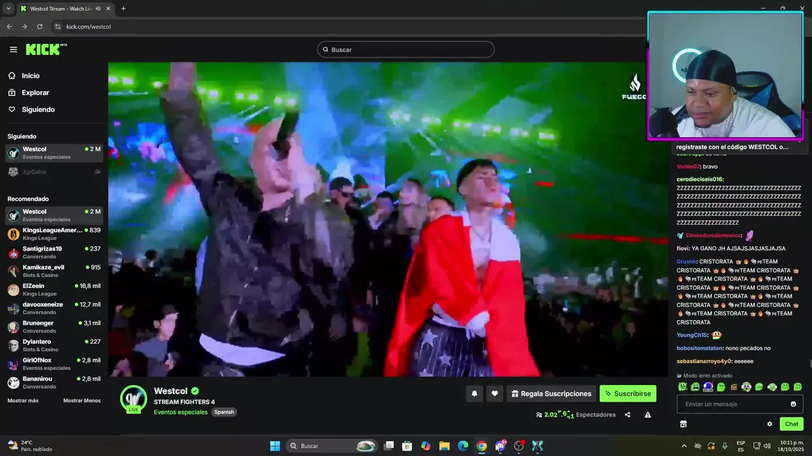
Task: Open the Kamikaze_evil channel
Action: pos(54,270)
